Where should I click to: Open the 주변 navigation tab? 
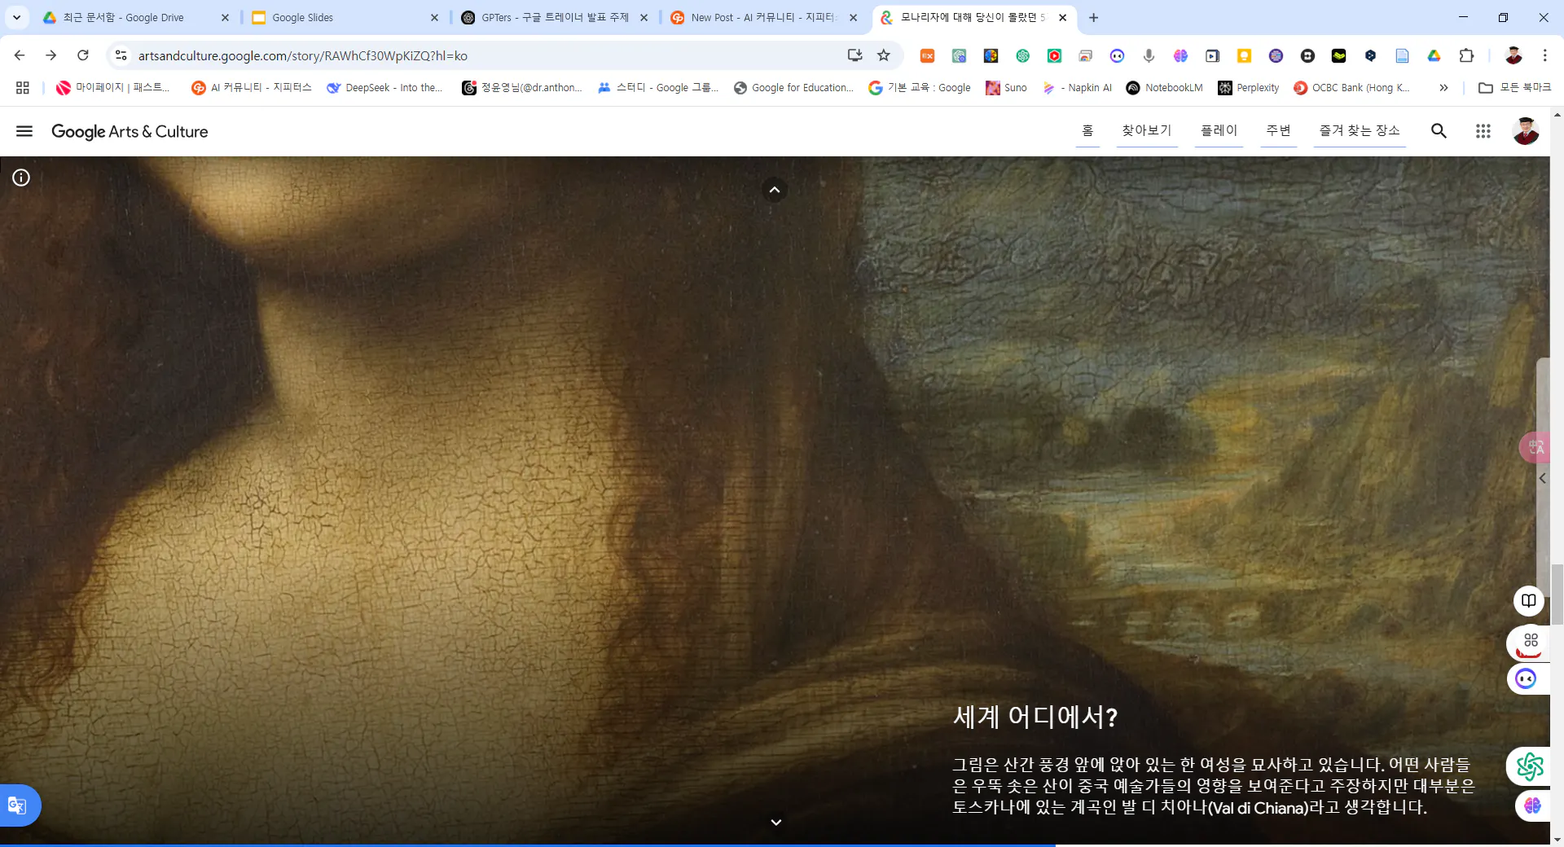[x=1278, y=130]
